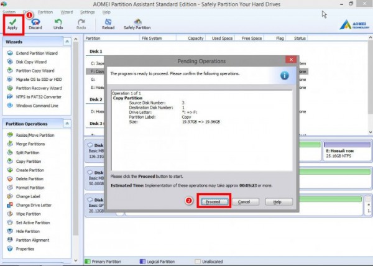373x266 pixels.
Task: Open partition Properties
Action: tap(21, 249)
